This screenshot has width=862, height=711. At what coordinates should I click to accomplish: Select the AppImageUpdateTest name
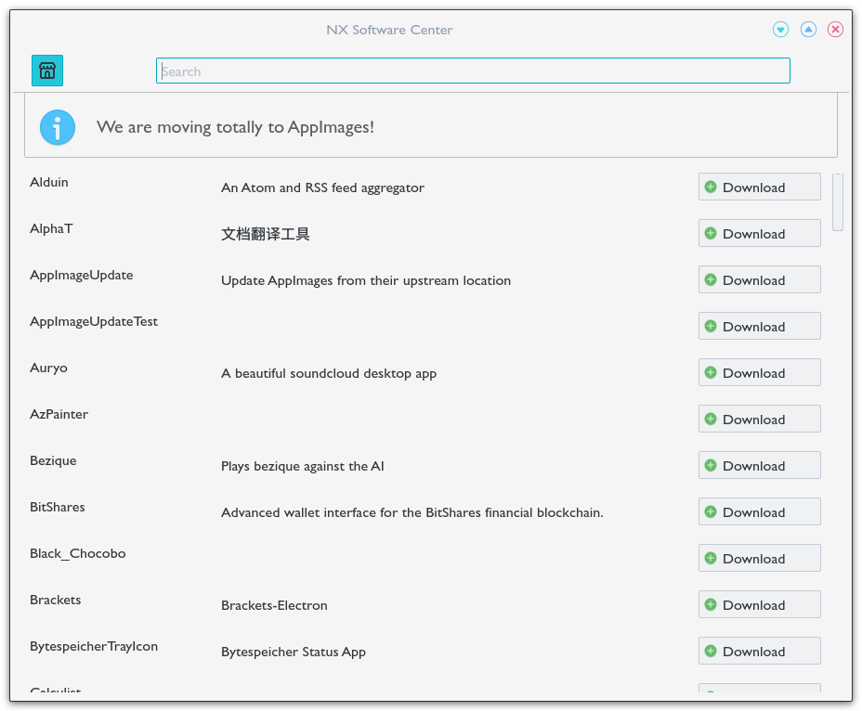[94, 321]
